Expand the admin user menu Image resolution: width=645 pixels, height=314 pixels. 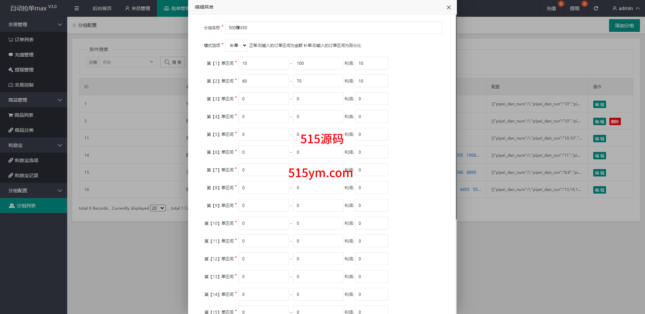pos(626,8)
